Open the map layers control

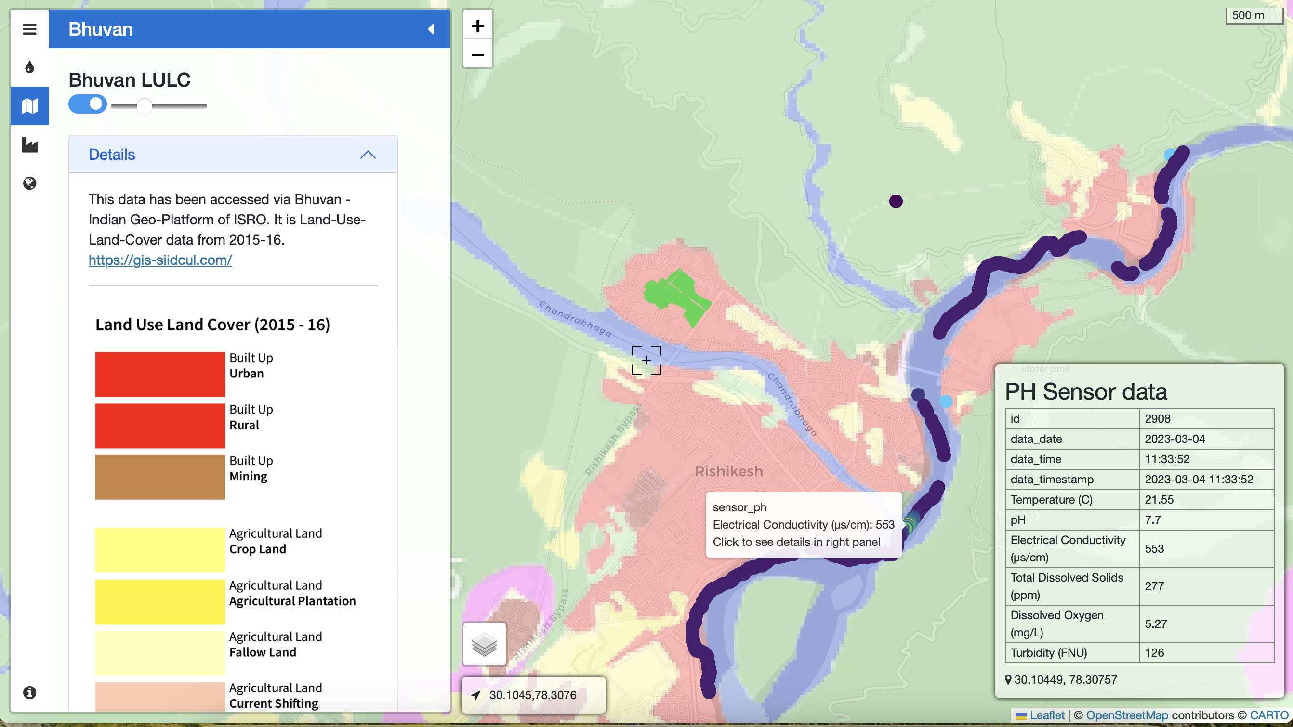coord(484,644)
